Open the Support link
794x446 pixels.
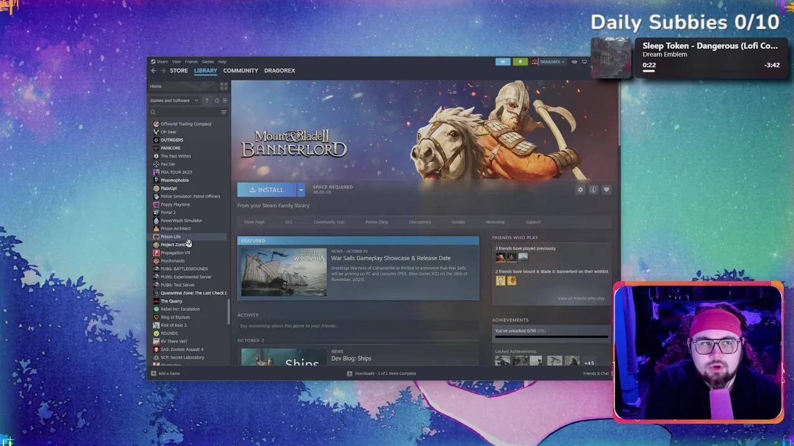point(533,222)
